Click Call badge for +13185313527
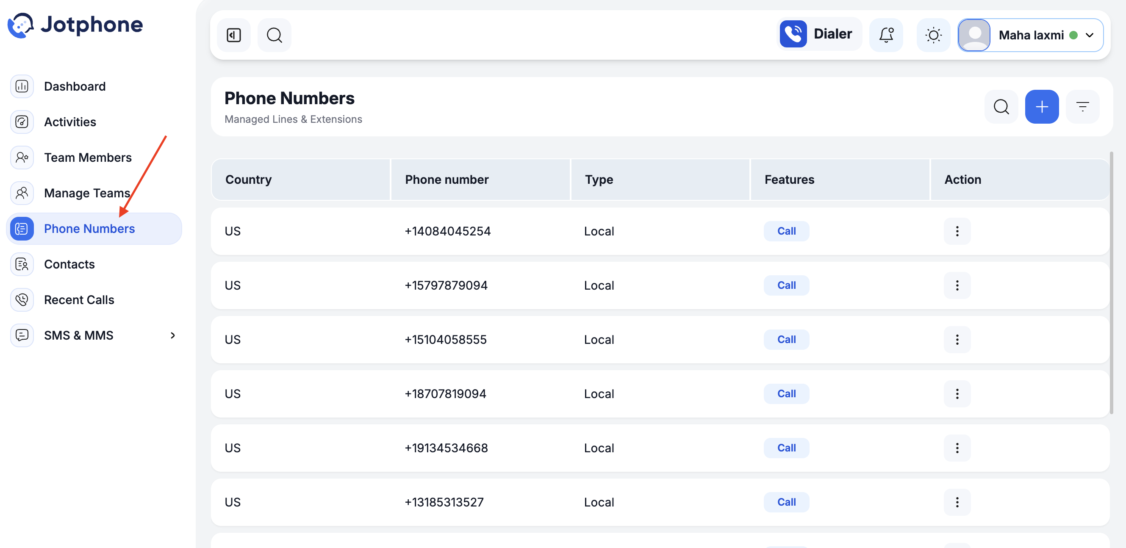The image size is (1126, 548). pyautogui.click(x=786, y=502)
